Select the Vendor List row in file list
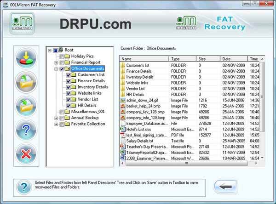This screenshot has width=276, height=204. pyautogui.click(x=190, y=89)
